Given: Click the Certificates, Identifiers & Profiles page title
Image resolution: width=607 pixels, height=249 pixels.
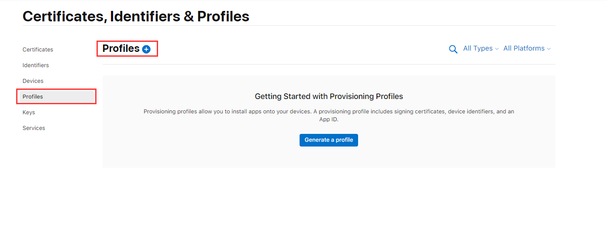Looking at the screenshot, I should 136,16.
